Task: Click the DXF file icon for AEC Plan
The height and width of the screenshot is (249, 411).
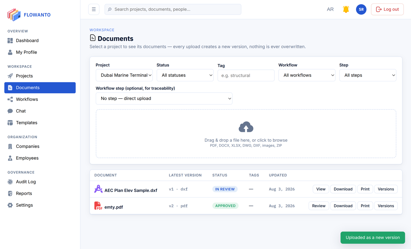Action: point(98,189)
